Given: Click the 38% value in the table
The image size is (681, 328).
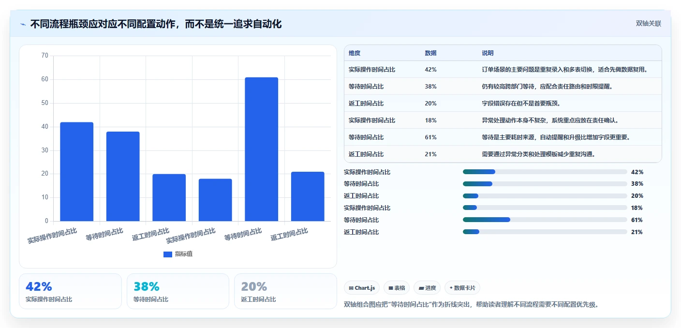Looking at the screenshot, I should [x=430, y=87].
